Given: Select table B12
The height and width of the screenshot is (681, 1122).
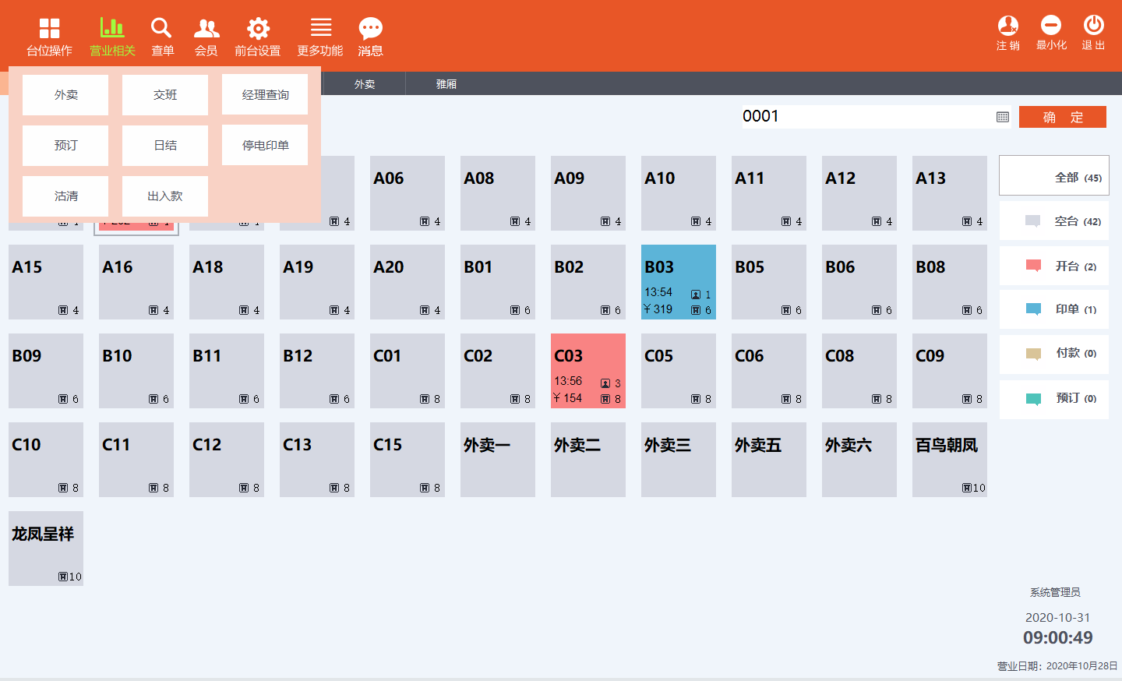Looking at the screenshot, I should [x=317, y=371].
